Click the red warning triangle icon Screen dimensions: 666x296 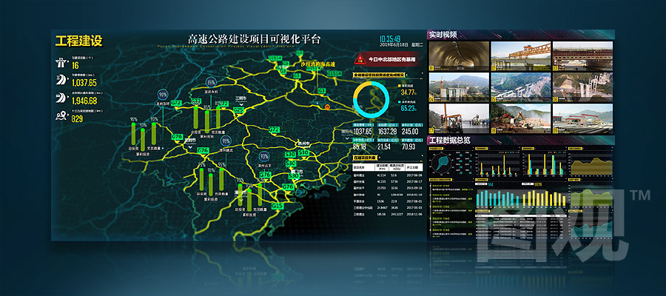click(x=360, y=59)
